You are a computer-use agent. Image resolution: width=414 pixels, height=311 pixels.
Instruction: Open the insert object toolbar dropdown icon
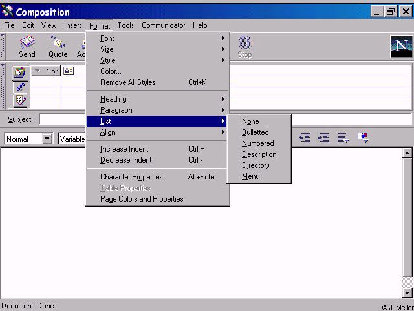click(x=363, y=137)
